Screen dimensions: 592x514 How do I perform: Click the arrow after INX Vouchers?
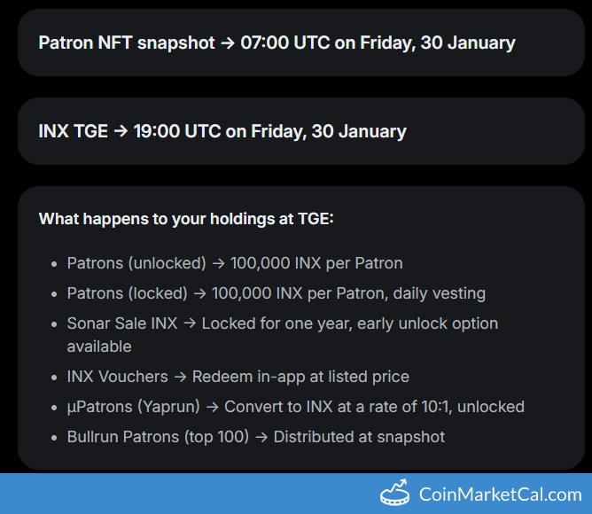[181, 377]
